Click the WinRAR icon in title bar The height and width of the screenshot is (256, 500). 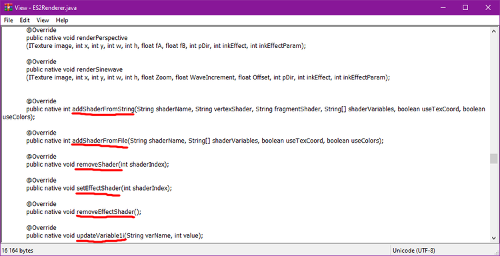point(8,7)
